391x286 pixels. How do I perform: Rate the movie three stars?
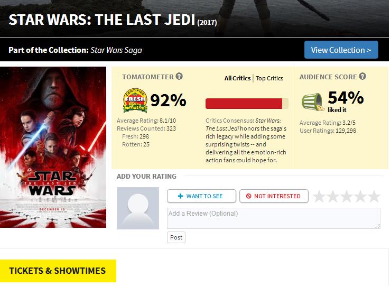[x=347, y=196]
